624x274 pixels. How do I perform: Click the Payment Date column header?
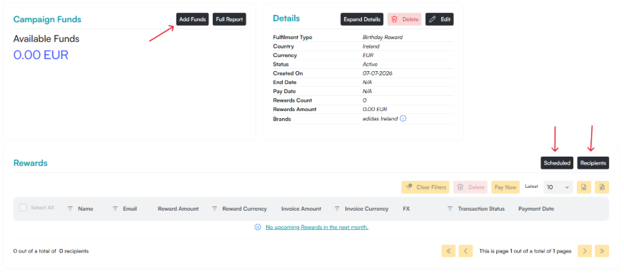point(536,209)
